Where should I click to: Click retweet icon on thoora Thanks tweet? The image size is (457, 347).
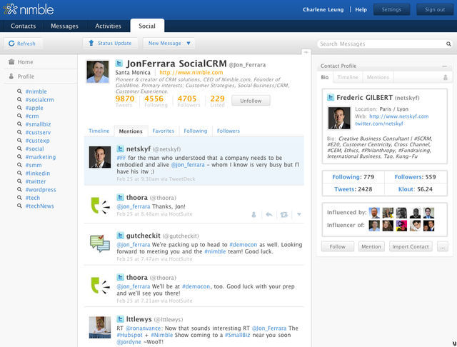[284, 215]
